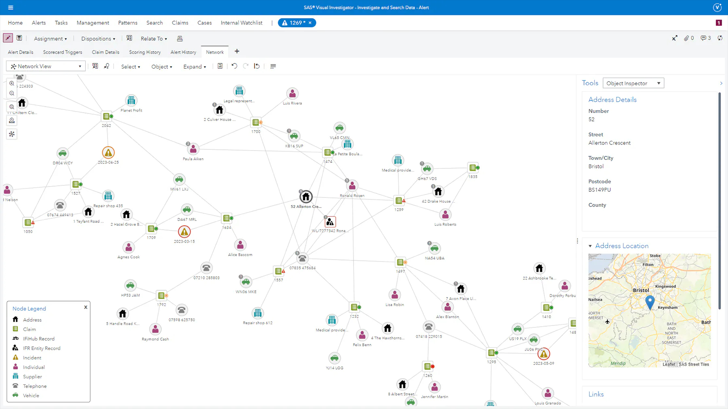Click the Expand button in network toolbar

pos(195,67)
